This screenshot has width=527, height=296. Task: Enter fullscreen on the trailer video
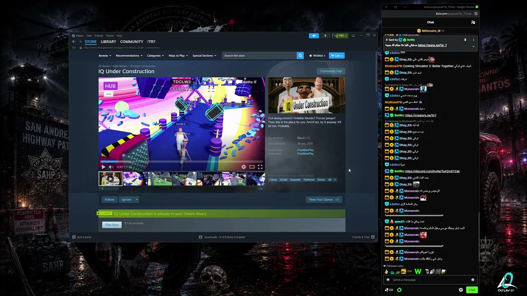click(260, 167)
